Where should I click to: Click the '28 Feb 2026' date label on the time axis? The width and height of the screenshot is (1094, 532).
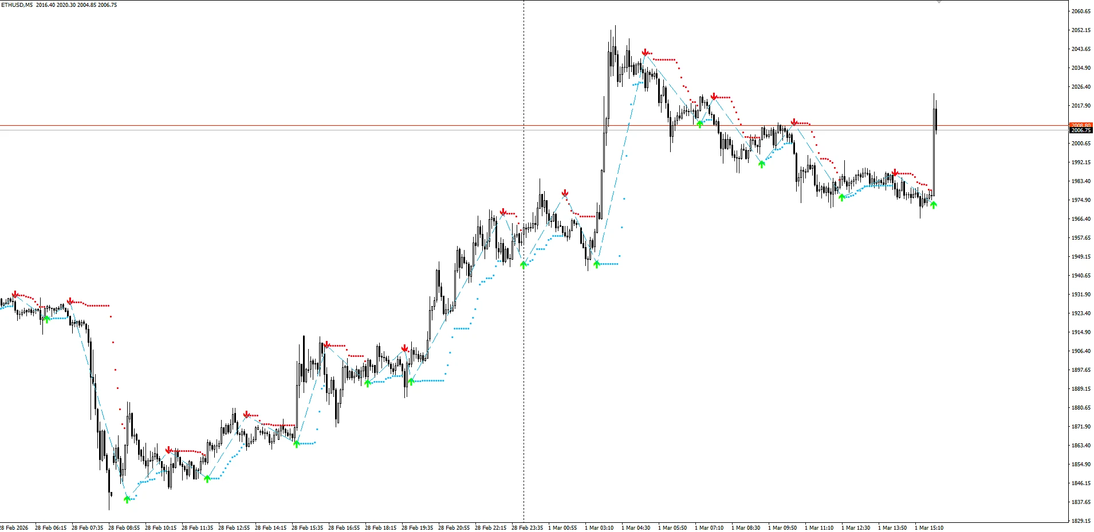coord(14,527)
